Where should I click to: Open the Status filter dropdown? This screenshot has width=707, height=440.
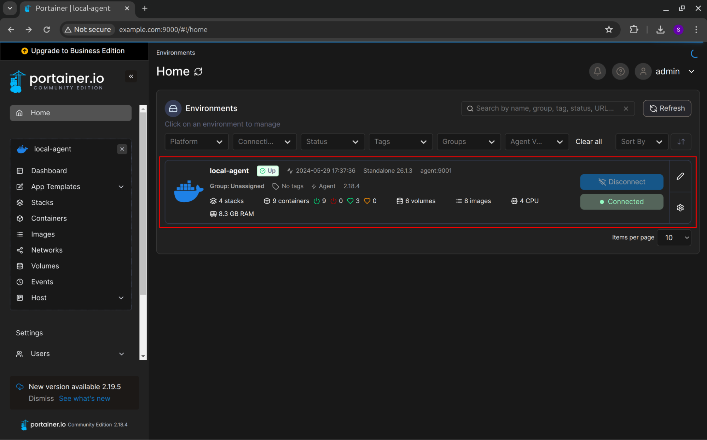(332, 142)
